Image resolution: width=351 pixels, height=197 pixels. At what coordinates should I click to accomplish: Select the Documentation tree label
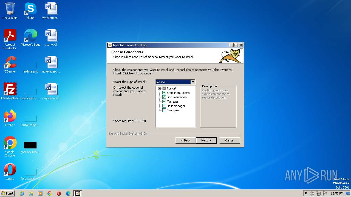(177, 97)
